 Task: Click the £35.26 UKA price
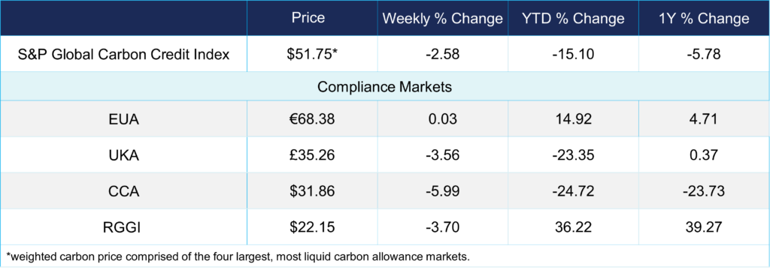point(312,156)
